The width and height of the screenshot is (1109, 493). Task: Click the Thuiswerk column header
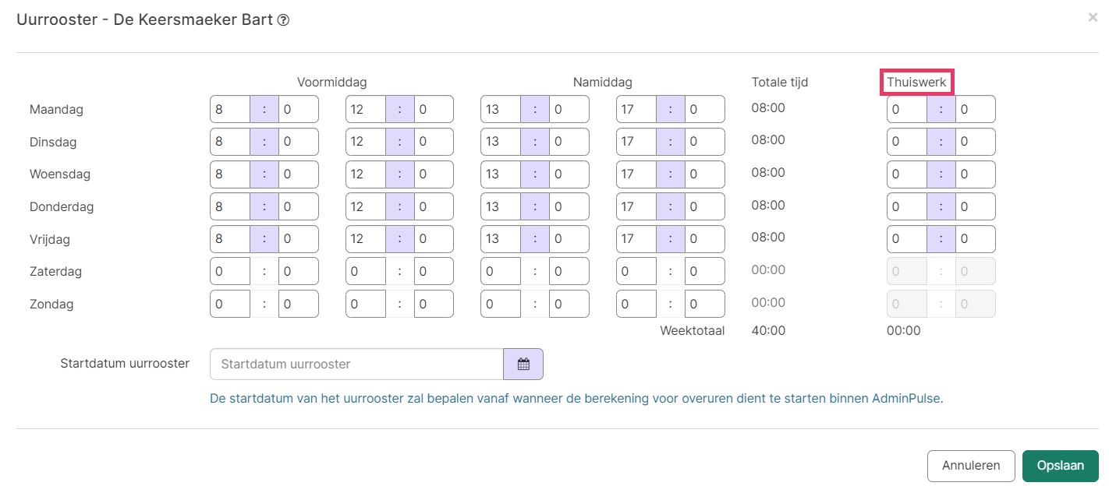pyautogui.click(x=916, y=82)
